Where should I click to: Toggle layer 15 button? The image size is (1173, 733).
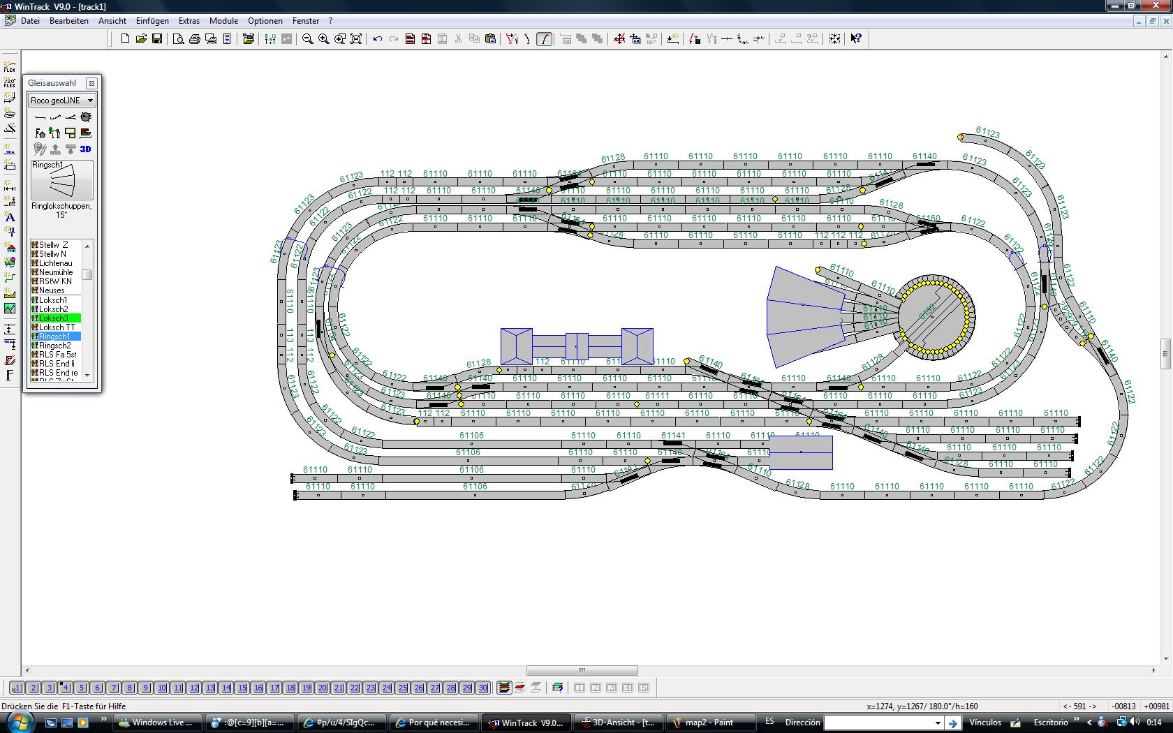tap(242, 688)
